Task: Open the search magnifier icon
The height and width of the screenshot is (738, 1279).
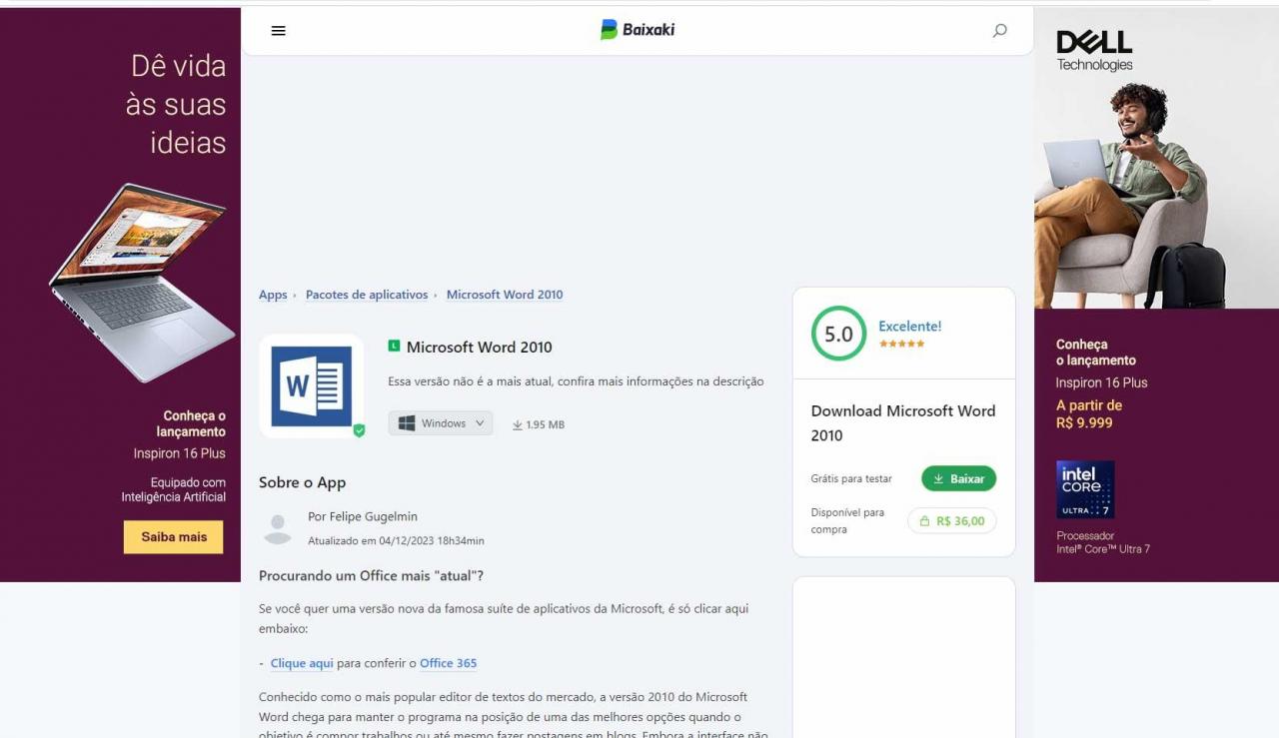Action: (999, 31)
